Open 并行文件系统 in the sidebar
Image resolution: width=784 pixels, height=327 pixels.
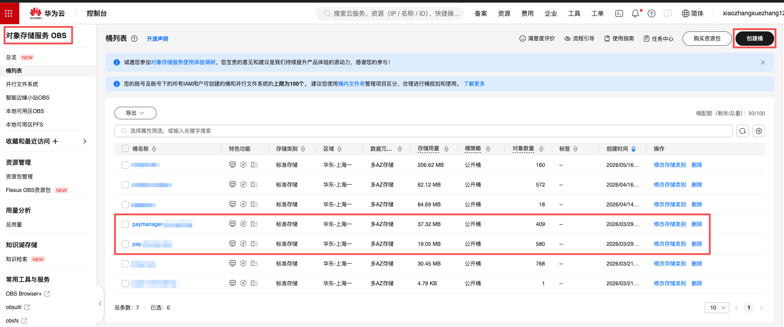pyautogui.click(x=22, y=84)
